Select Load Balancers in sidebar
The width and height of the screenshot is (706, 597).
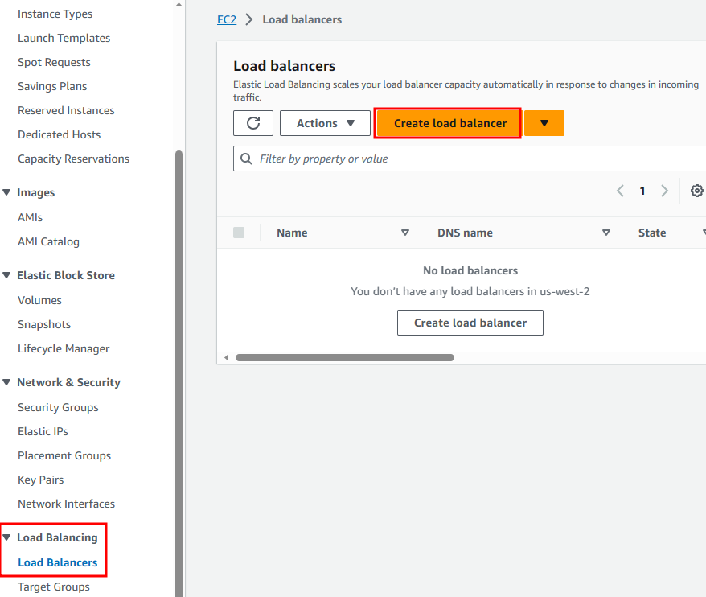pyautogui.click(x=58, y=562)
